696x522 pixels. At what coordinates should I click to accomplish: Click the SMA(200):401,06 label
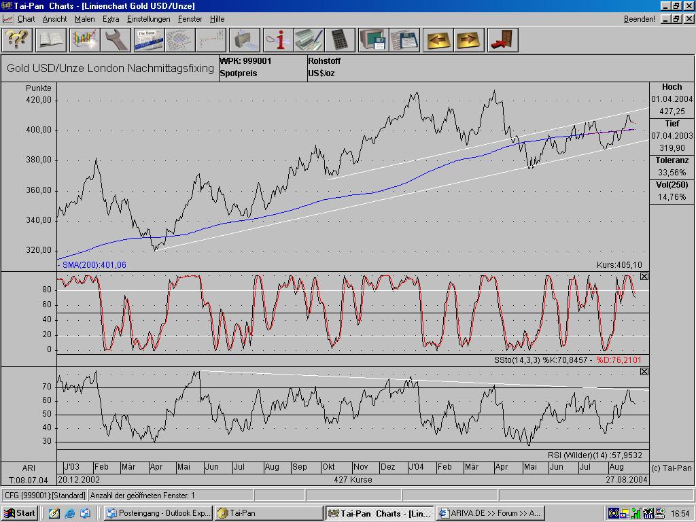[x=92, y=265]
